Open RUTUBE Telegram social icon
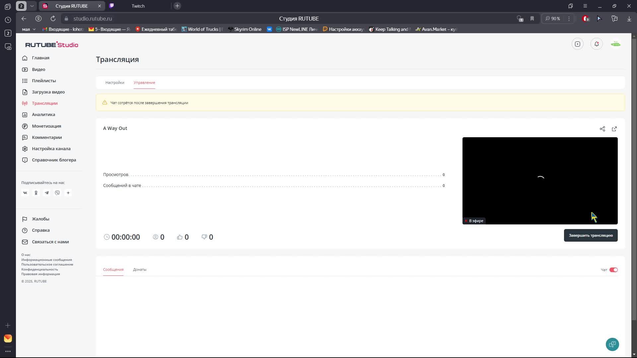The image size is (637, 358). tap(47, 193)
